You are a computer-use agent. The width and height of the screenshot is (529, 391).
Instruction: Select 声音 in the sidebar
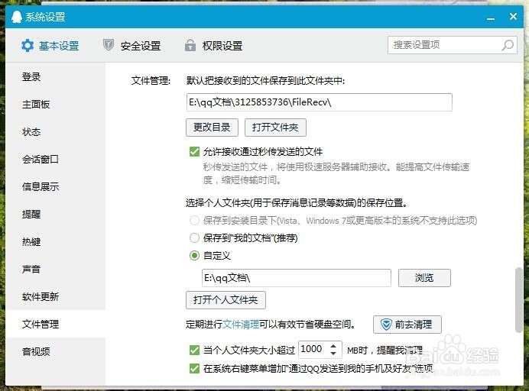click(x=55, y=269)
